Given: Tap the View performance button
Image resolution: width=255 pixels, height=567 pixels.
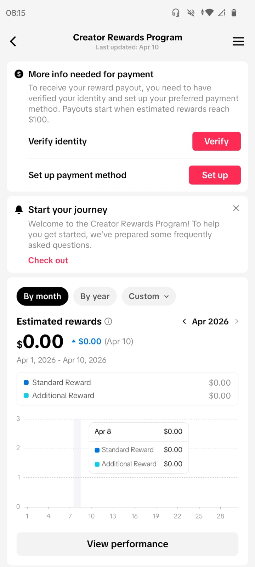Looking at the screenshot, I should [127, 544].
